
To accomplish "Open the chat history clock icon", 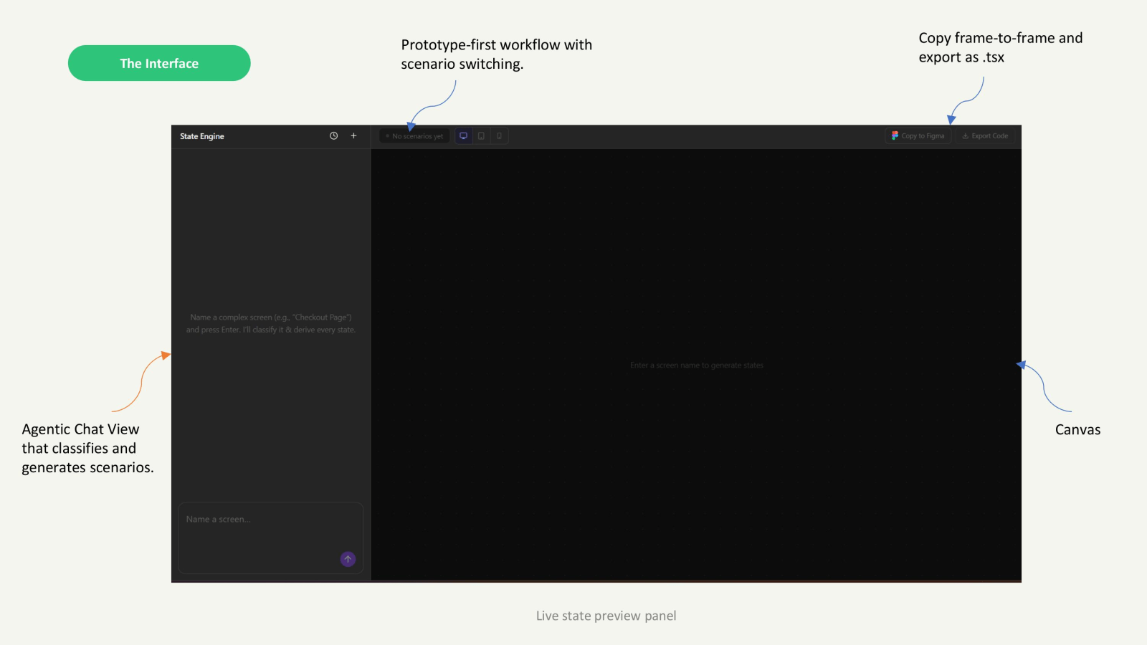I will pyautogui.click(x=333, y=135).
